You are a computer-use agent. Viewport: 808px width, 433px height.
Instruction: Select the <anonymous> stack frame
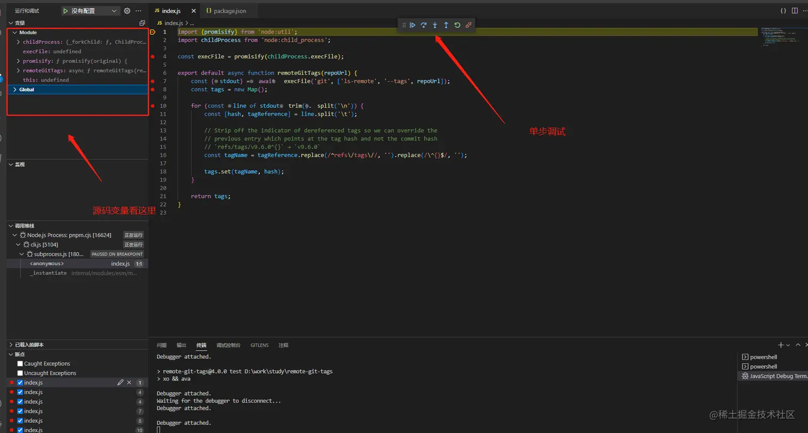click(x=77, y=264)
